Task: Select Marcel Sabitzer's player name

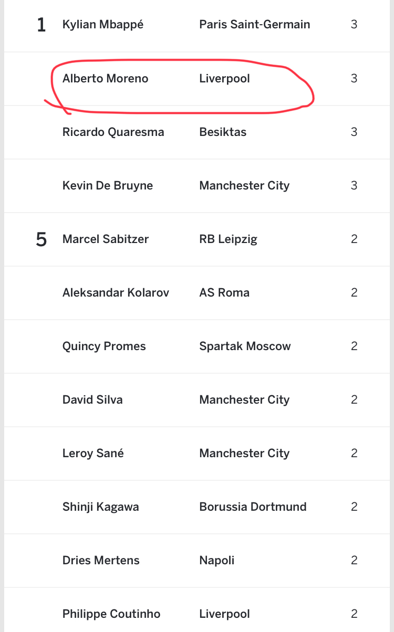Action: [105, 239]
